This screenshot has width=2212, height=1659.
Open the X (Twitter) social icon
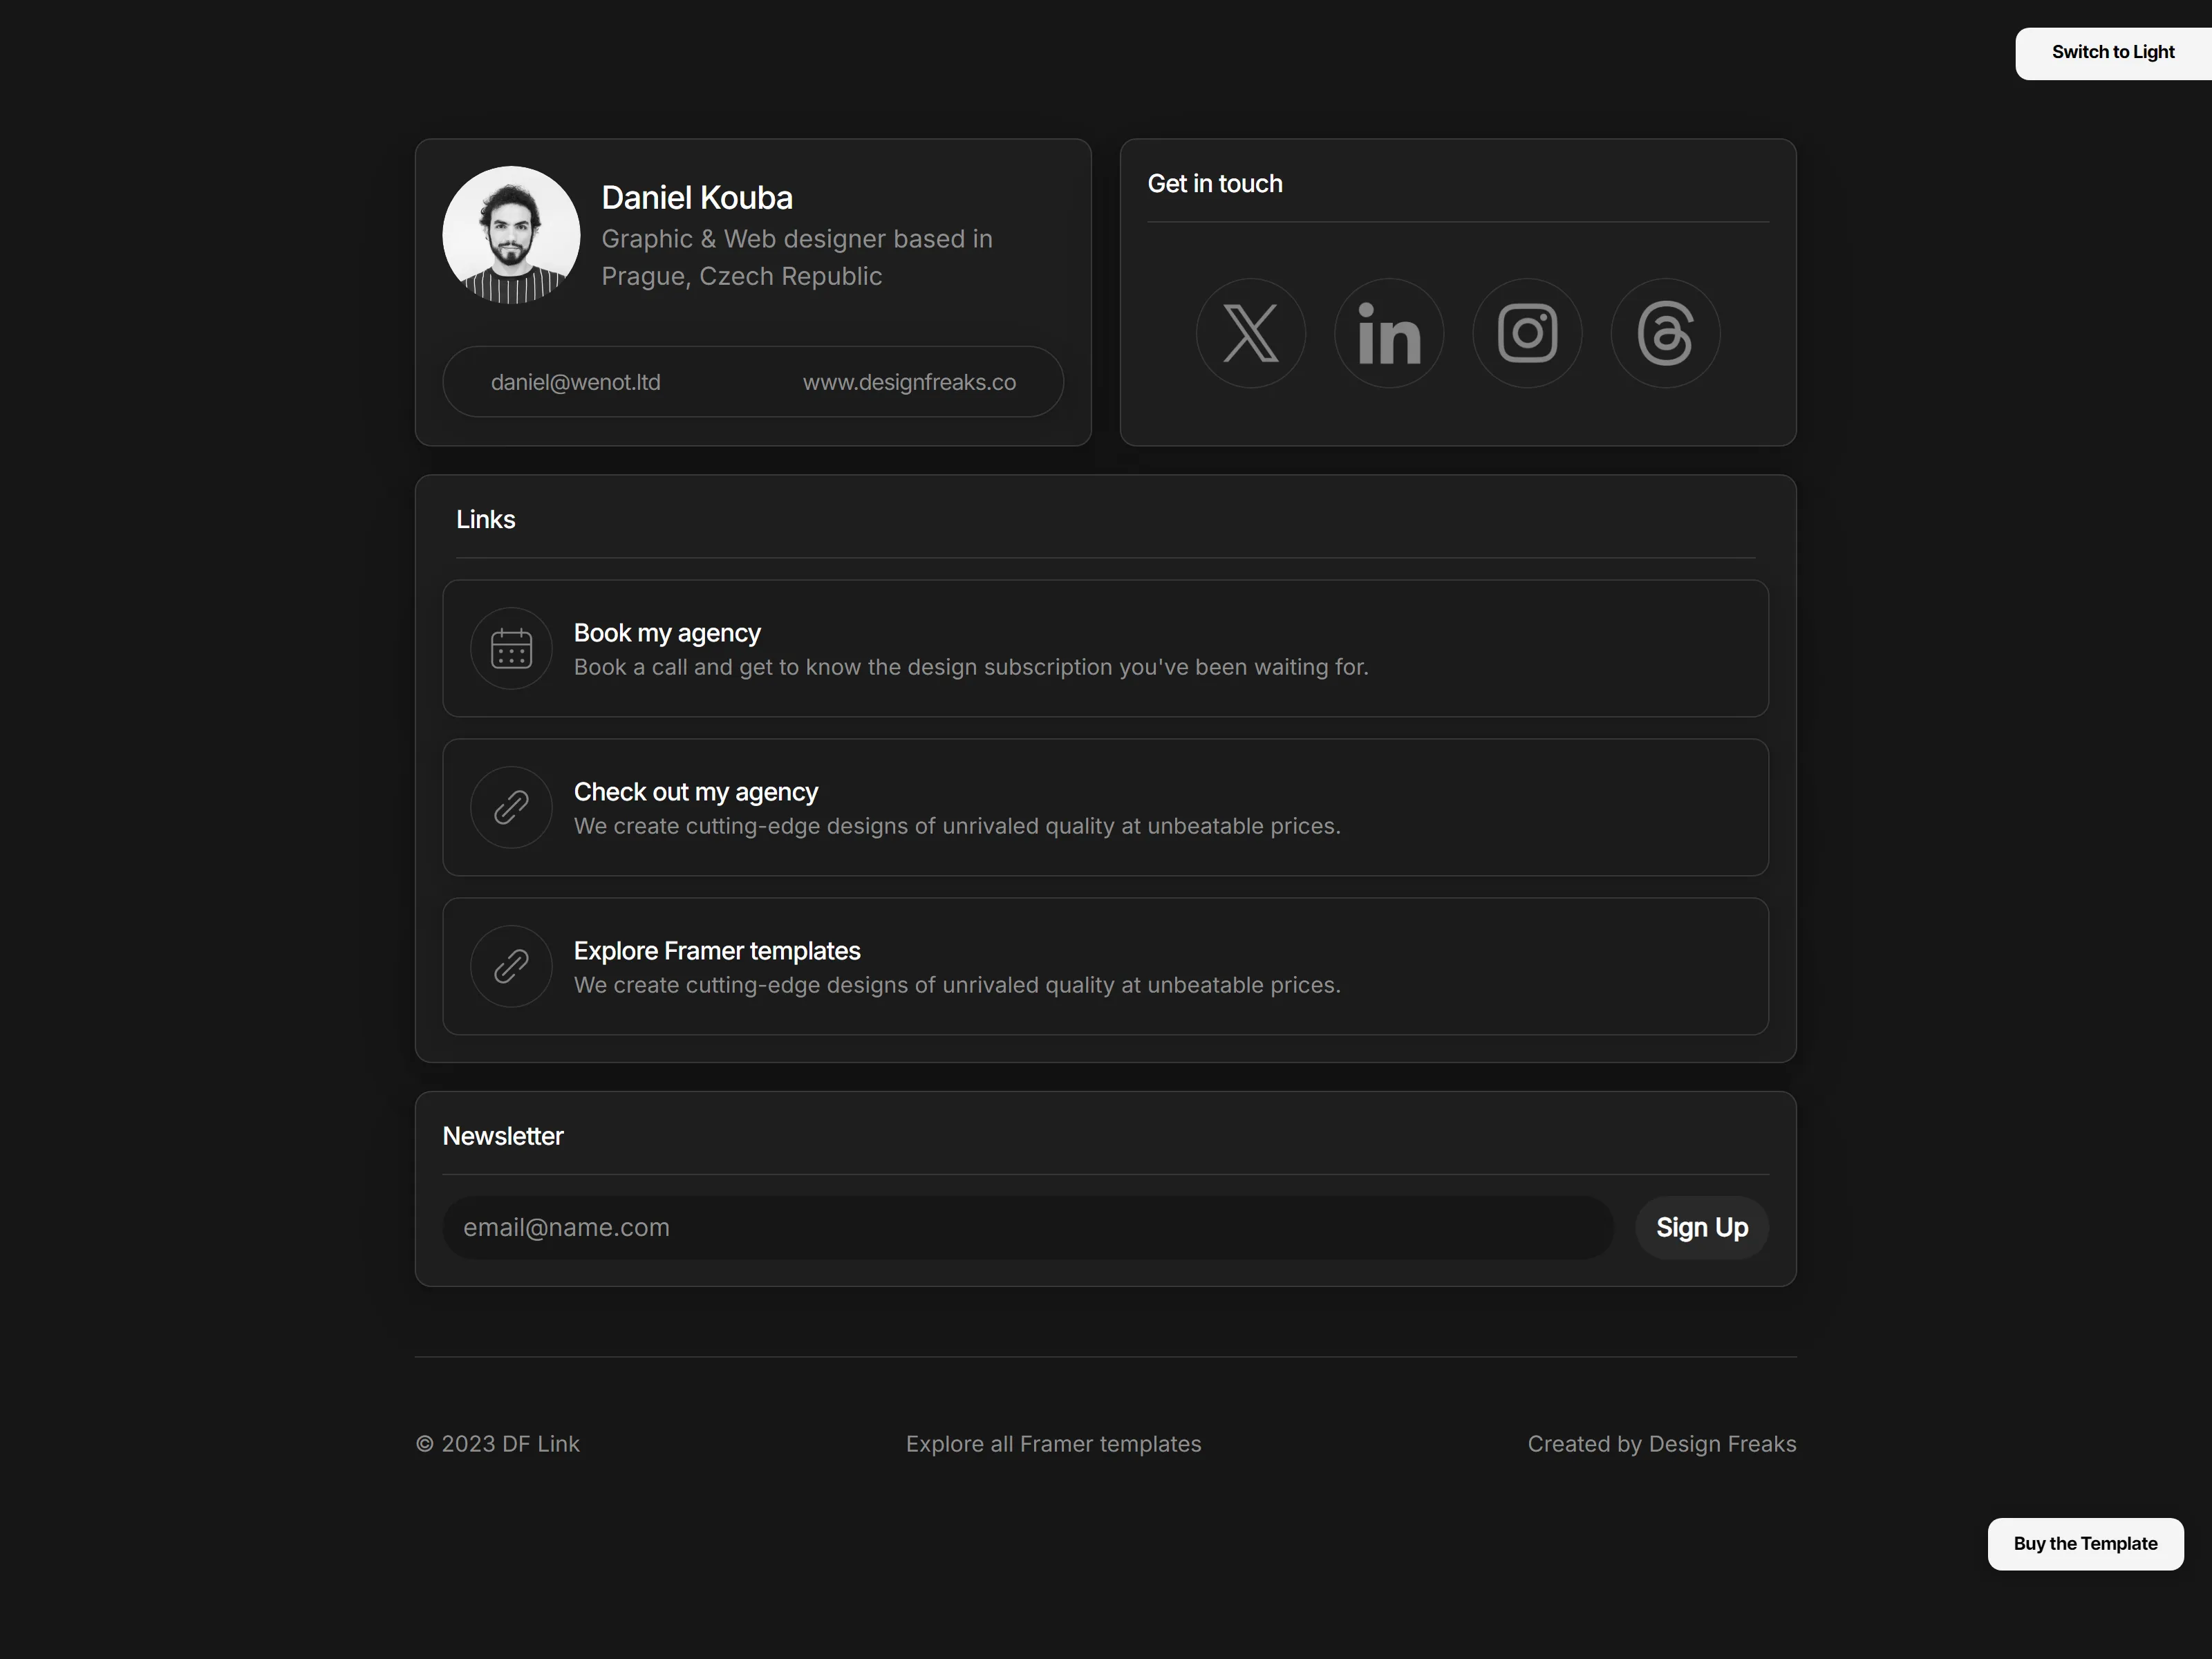1250,333
